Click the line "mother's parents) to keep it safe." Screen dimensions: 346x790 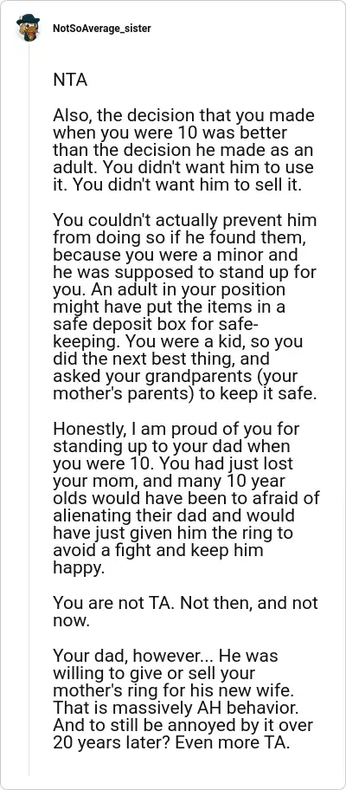185,393
